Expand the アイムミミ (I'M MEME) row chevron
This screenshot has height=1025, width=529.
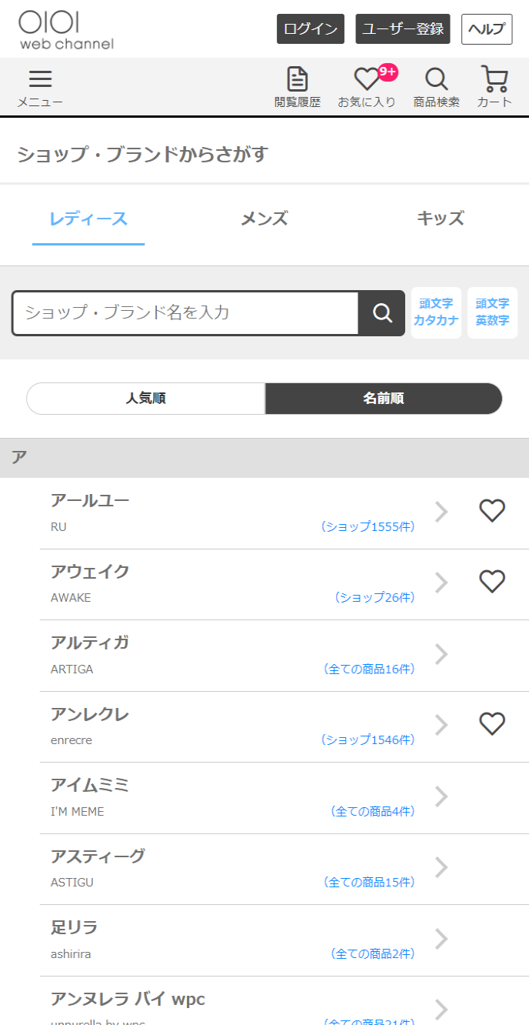(x=441, y=796)
